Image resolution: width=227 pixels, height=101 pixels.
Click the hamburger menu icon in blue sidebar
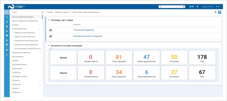click(x=7, y=12)
